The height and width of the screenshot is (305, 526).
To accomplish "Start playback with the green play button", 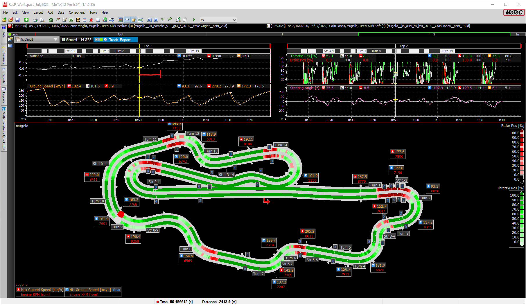I will [x=194, y=20].
